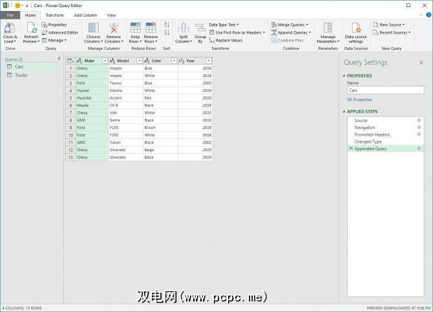This screenshot has height=312, width=433.
Task: Open the Data Type: Text dropdown
Action: point(224,25)
